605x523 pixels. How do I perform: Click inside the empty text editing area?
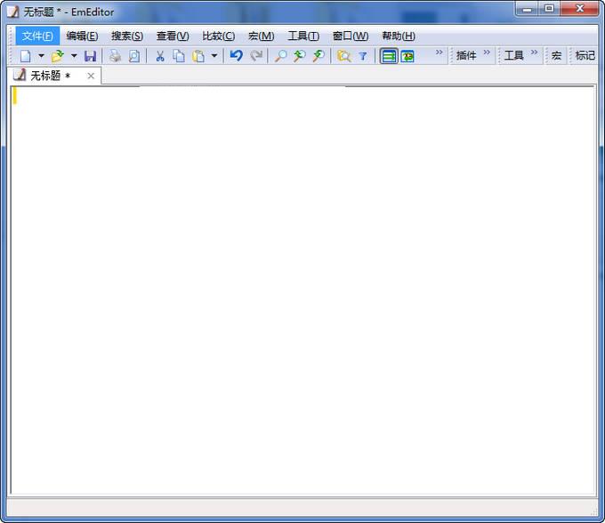point(302,285)
